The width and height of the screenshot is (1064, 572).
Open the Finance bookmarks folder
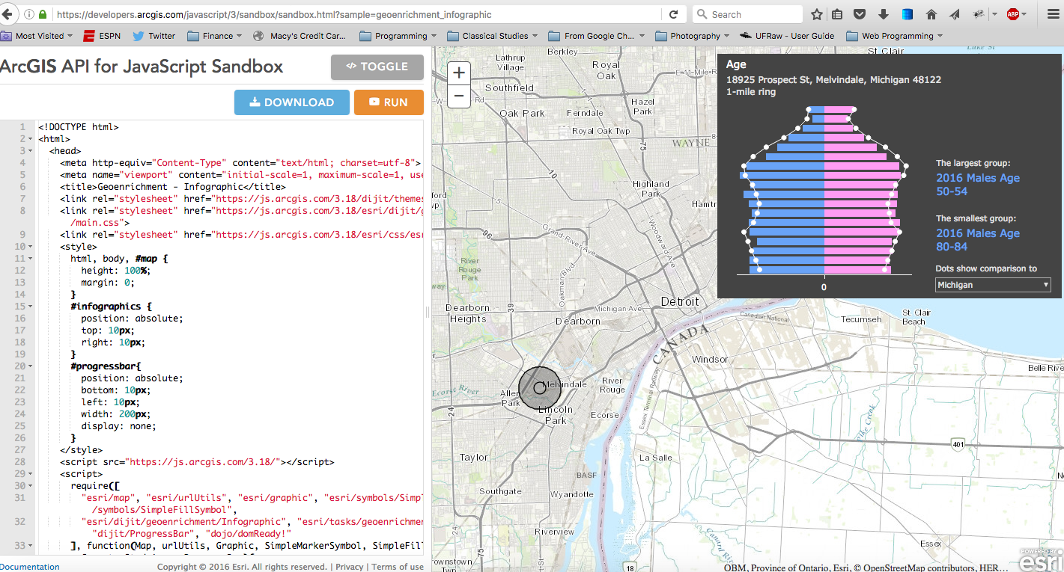pyautogui.click(x=215, y=36)
